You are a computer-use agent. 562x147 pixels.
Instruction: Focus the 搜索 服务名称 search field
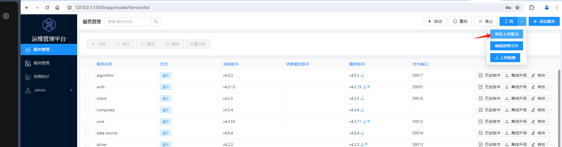[128, 22]
